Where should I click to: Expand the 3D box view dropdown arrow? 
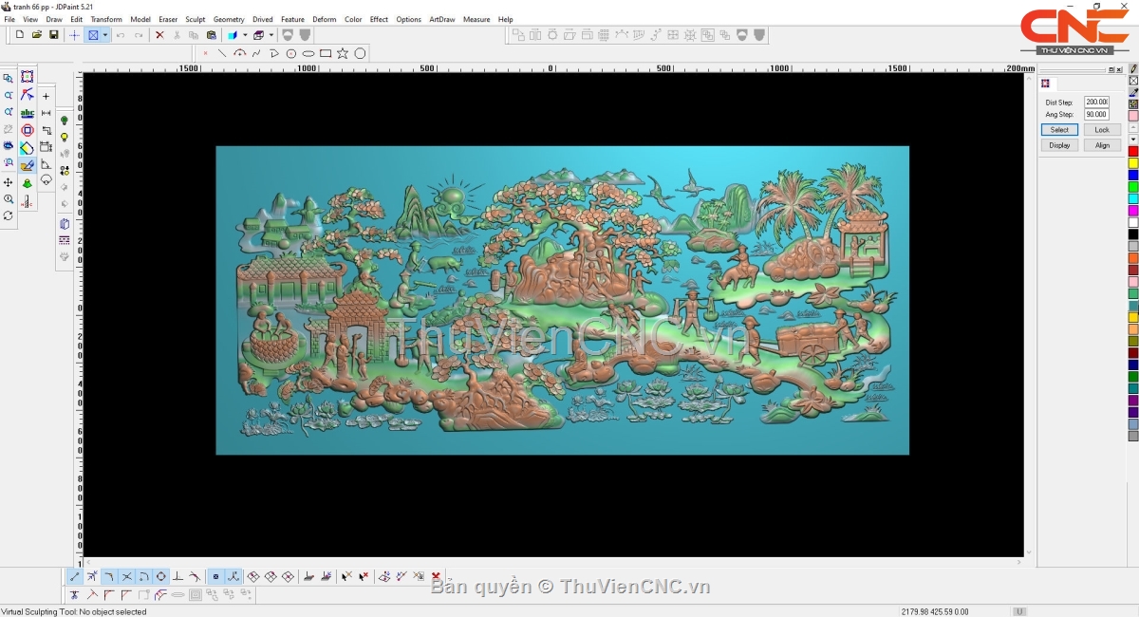[x=271, y=35]
